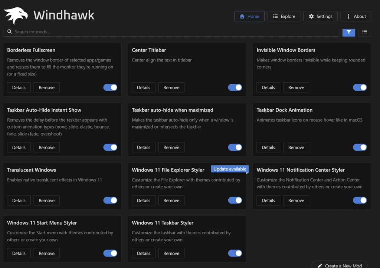This screenshot has width=380, height=268.
Task: Open Details for Taskbar Dock Animation
Action: click(268, 147)
